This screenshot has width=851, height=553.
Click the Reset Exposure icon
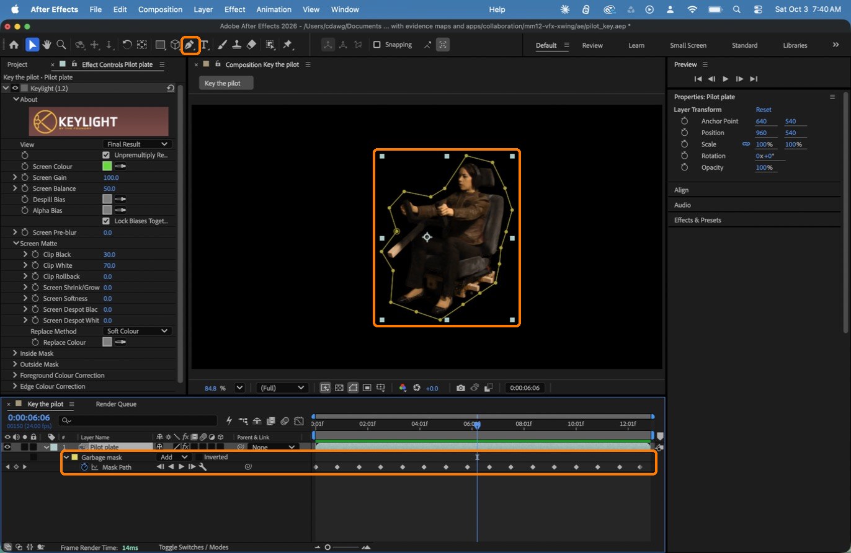416,388
